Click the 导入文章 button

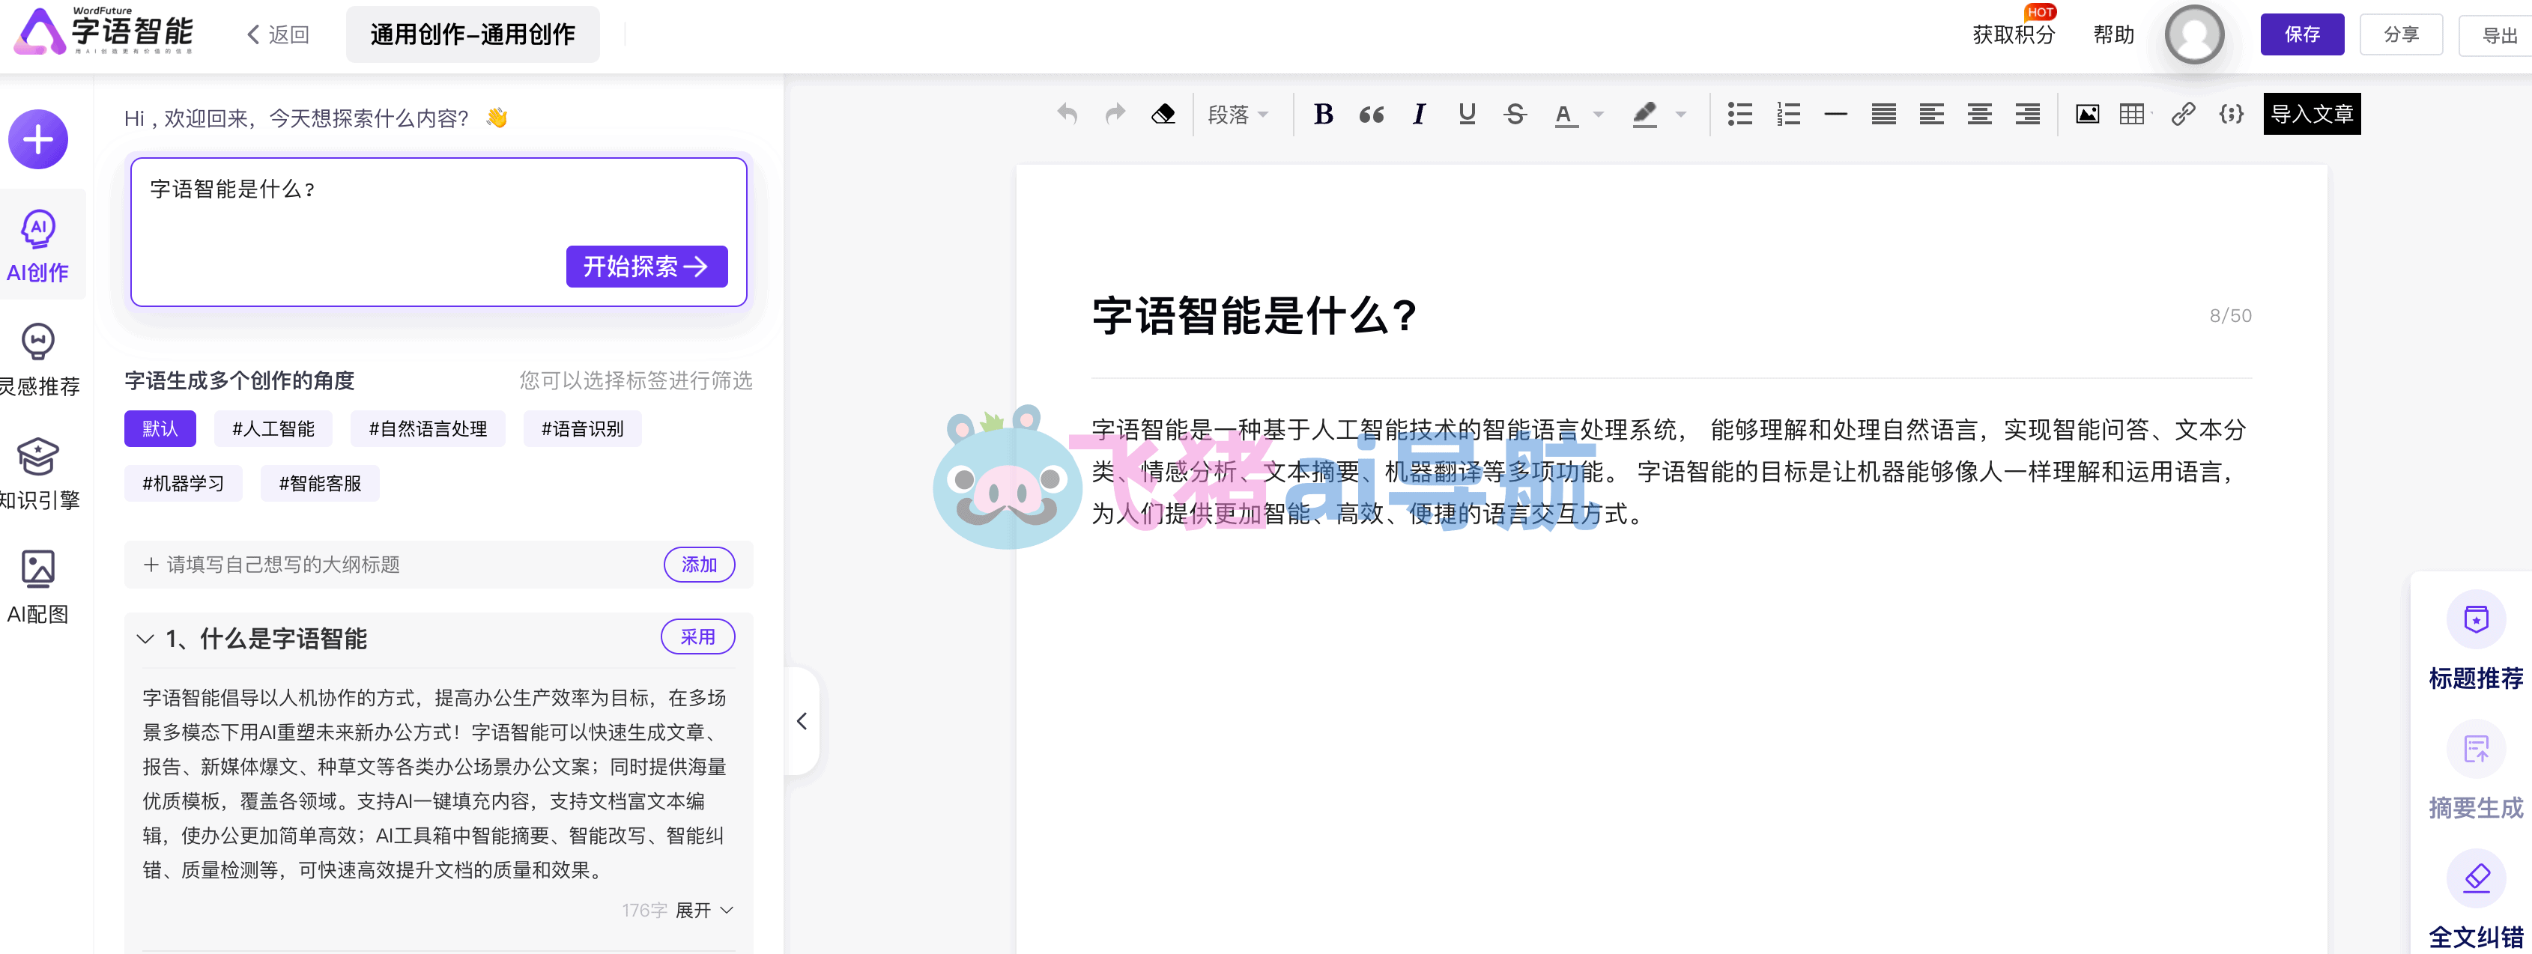click(2312, 114)
